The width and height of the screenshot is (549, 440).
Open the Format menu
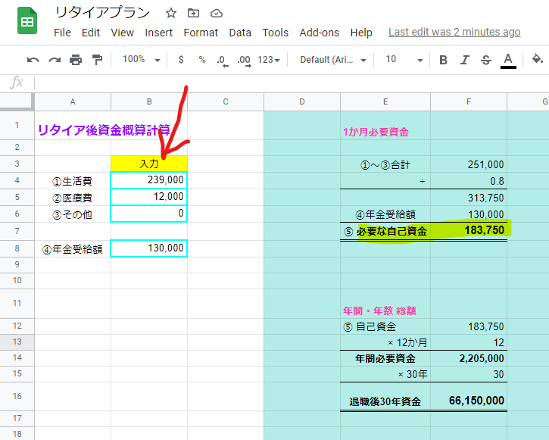pos(201,33)
